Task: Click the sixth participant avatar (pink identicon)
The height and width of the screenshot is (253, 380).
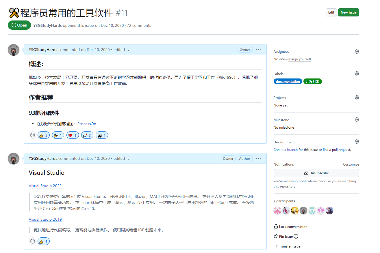Action: click(x=321, y=211)
